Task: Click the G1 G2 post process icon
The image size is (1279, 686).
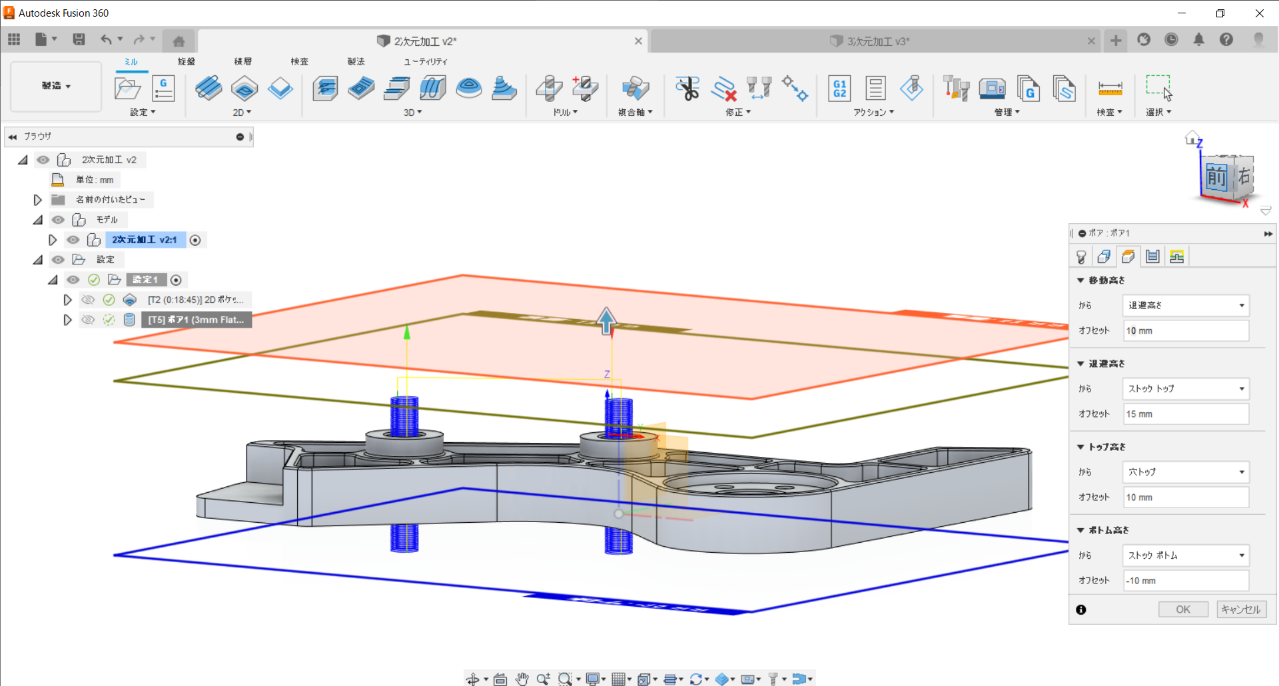Action: (839, 88)
